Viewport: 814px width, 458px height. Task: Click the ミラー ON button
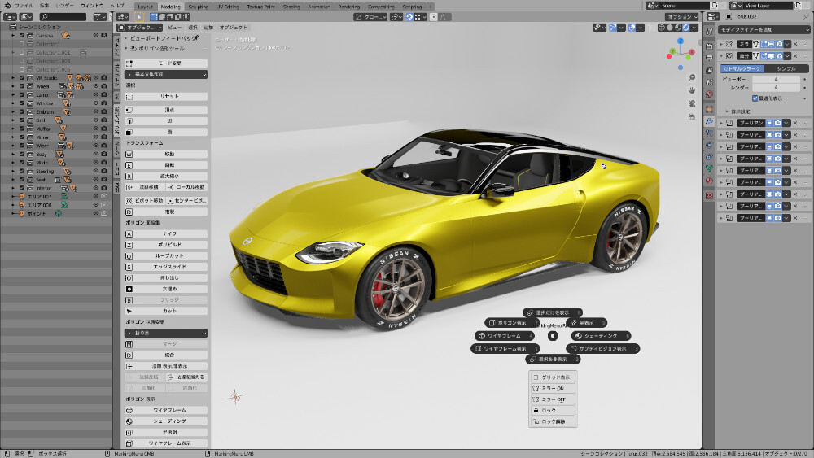[553, 389]
